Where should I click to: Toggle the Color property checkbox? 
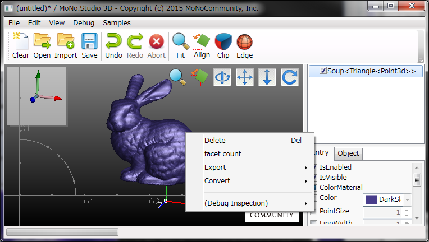coord(314,198)
